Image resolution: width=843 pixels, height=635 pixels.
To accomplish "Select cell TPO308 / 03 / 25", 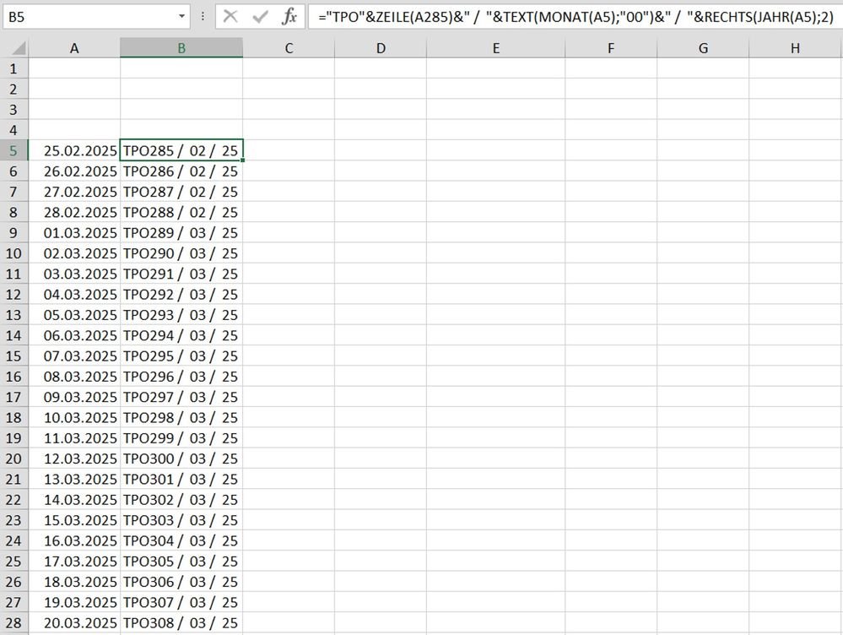I will [x=181, y=622].
